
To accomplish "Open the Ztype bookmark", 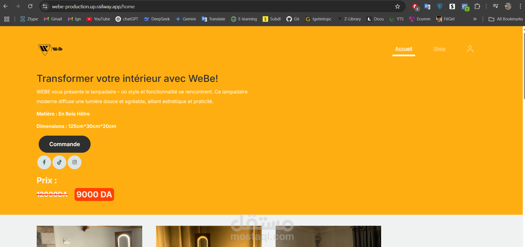I will click(29, 19).
